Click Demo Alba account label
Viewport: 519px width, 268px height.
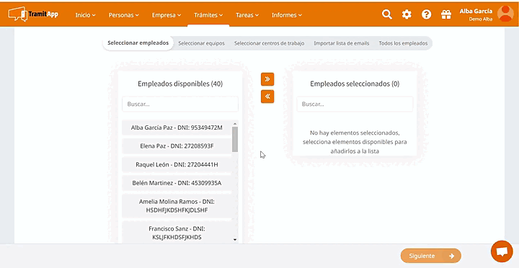tap(481, 19)
